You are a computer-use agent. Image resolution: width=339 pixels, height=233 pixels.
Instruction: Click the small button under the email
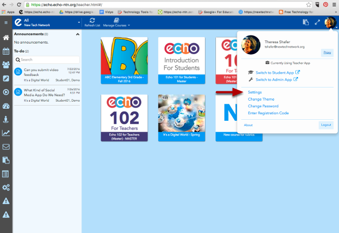point(327,53)
